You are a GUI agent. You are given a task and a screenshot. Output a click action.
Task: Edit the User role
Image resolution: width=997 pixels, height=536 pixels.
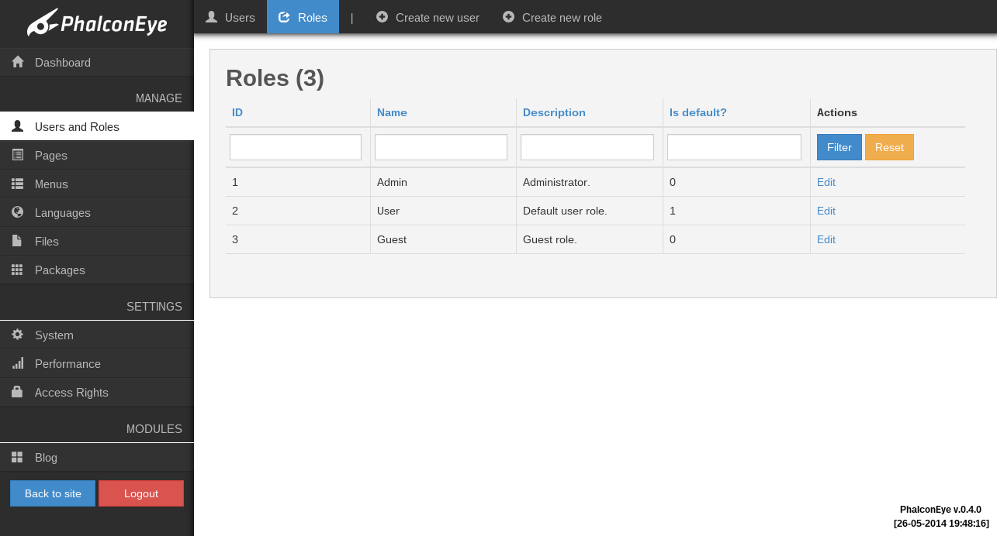(x=826, y=211)
